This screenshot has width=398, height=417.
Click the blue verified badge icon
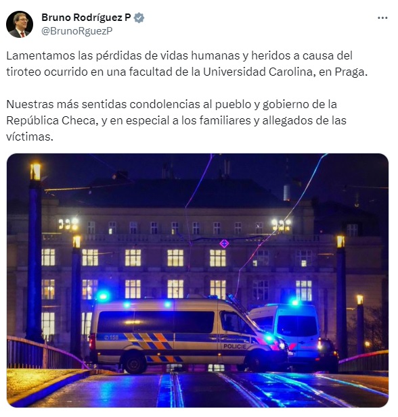[139, 18]
